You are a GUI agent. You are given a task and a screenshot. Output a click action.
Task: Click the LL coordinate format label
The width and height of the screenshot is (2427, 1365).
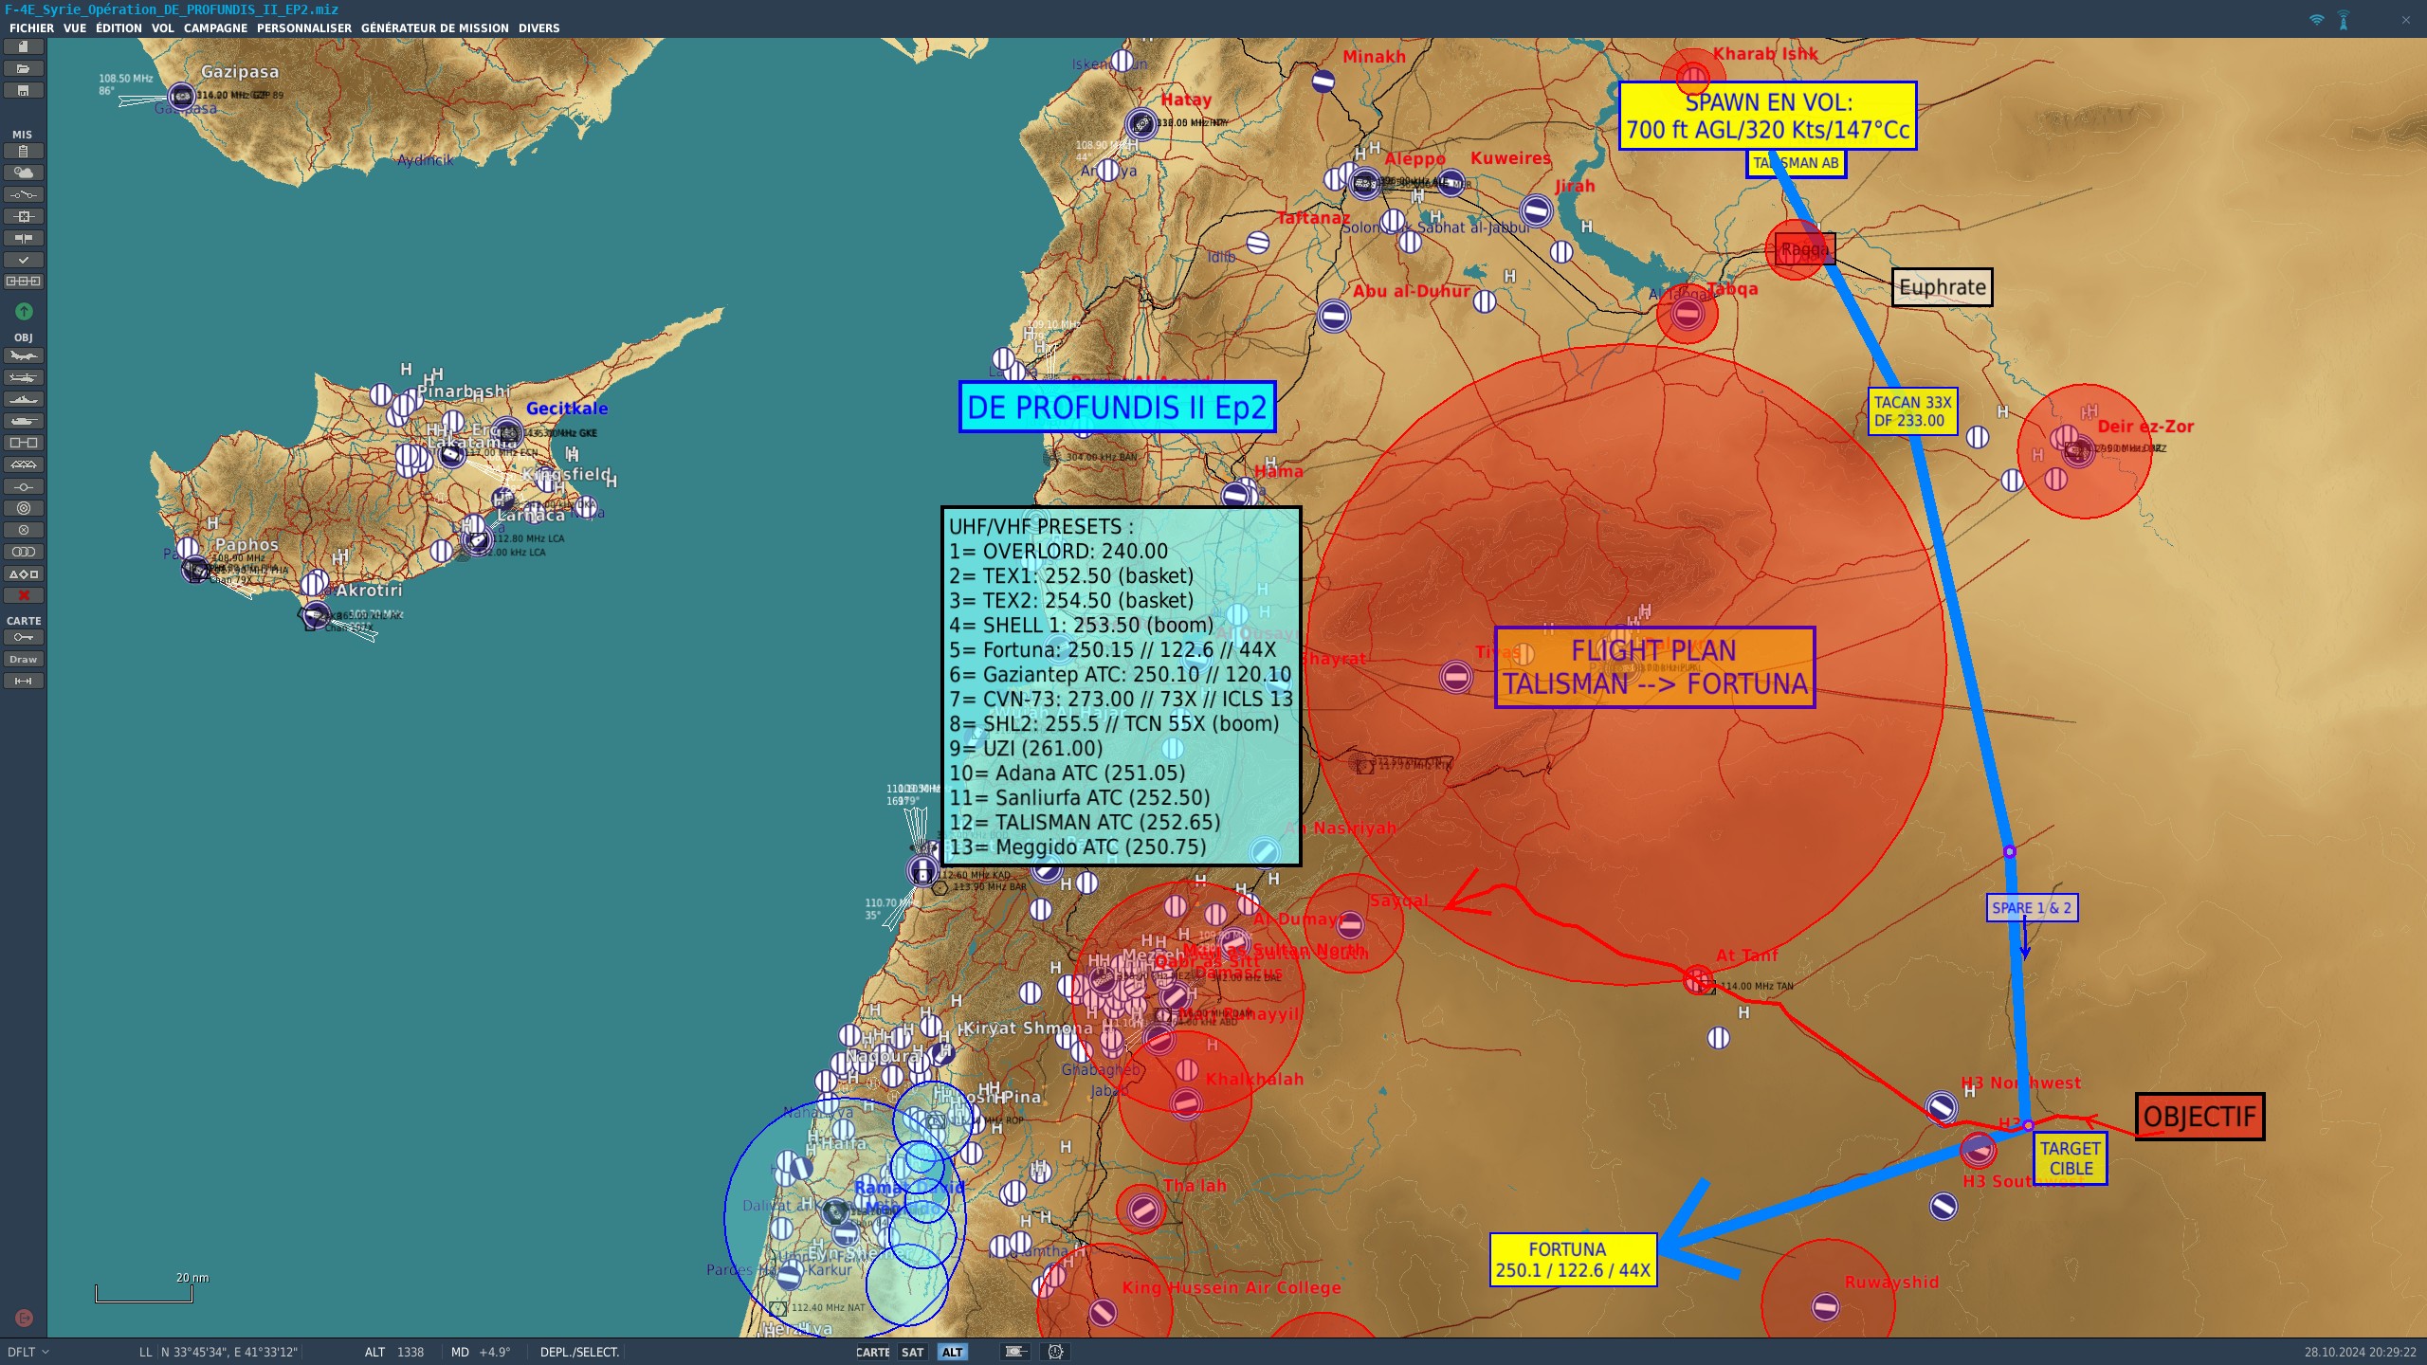(145, 1353)
